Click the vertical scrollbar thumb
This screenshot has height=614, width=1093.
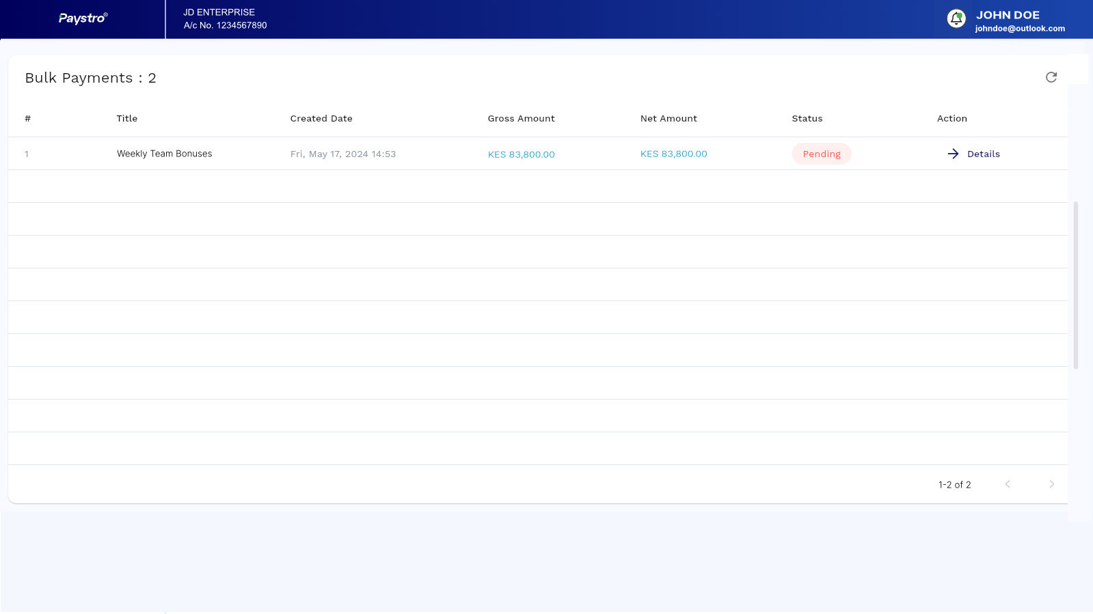point(1076,285)
